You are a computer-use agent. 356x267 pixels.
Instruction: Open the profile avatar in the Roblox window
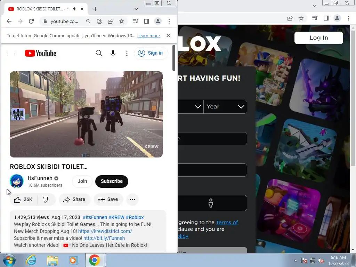[337, 18]
